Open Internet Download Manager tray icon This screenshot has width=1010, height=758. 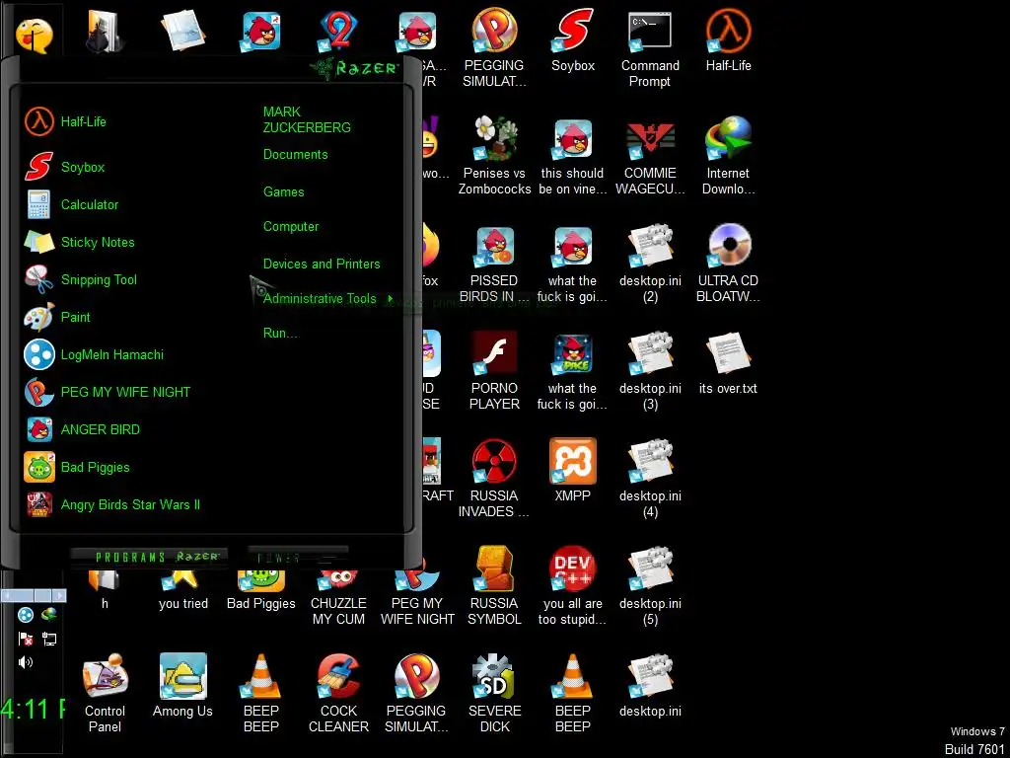[x=49, y=615]
